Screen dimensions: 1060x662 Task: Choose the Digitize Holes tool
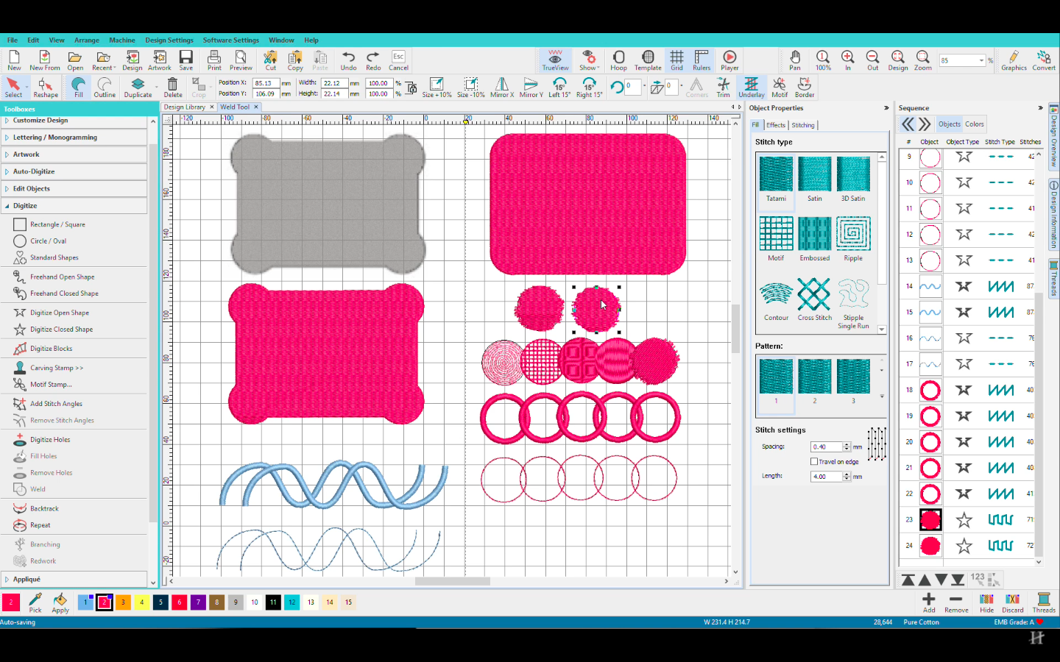tap(50, 440)
